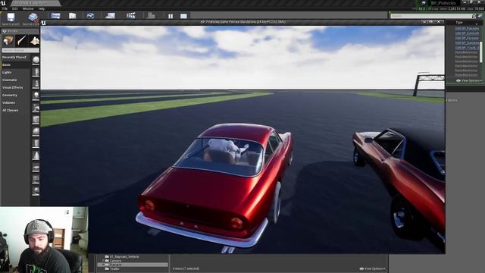Open the content browser View Options dropdown
The image size is (485, 273).
[x=373, y=268]
